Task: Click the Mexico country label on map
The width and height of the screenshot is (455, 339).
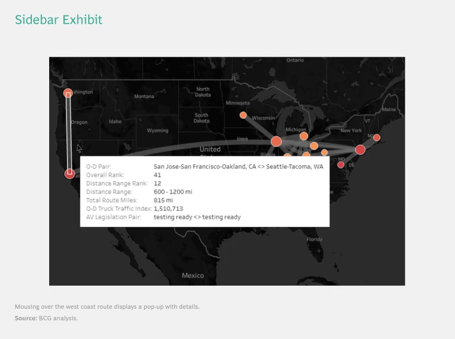Action: coord(193,275)
